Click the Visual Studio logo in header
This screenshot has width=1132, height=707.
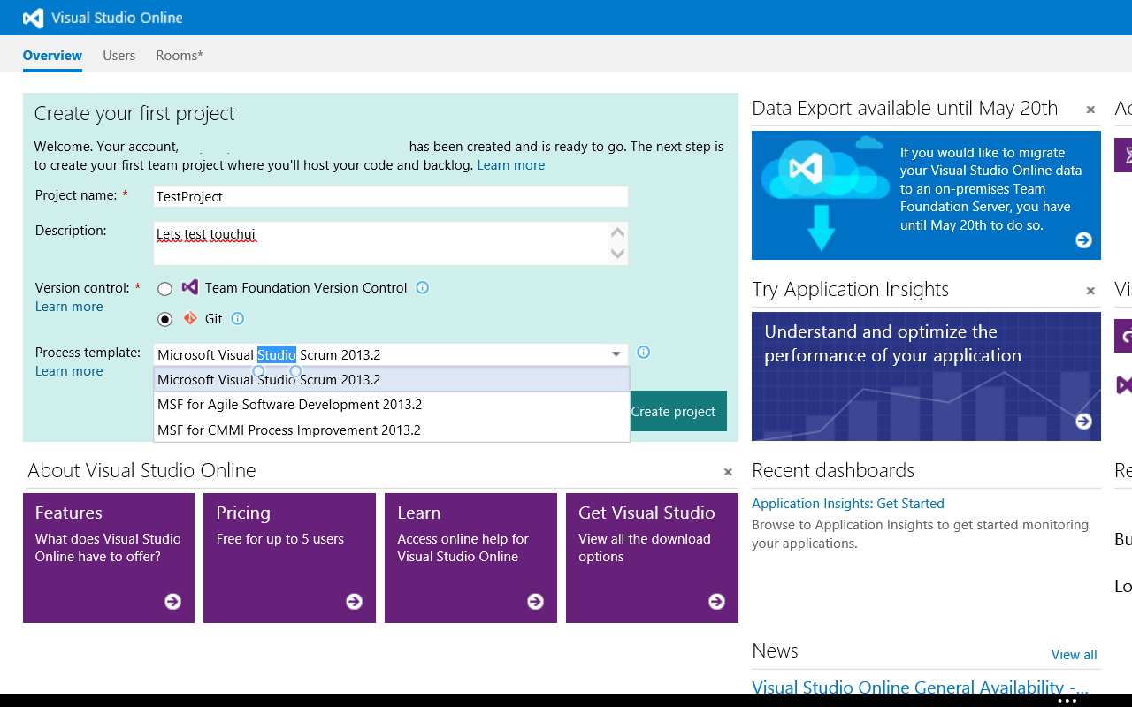[x=33, y=18]
